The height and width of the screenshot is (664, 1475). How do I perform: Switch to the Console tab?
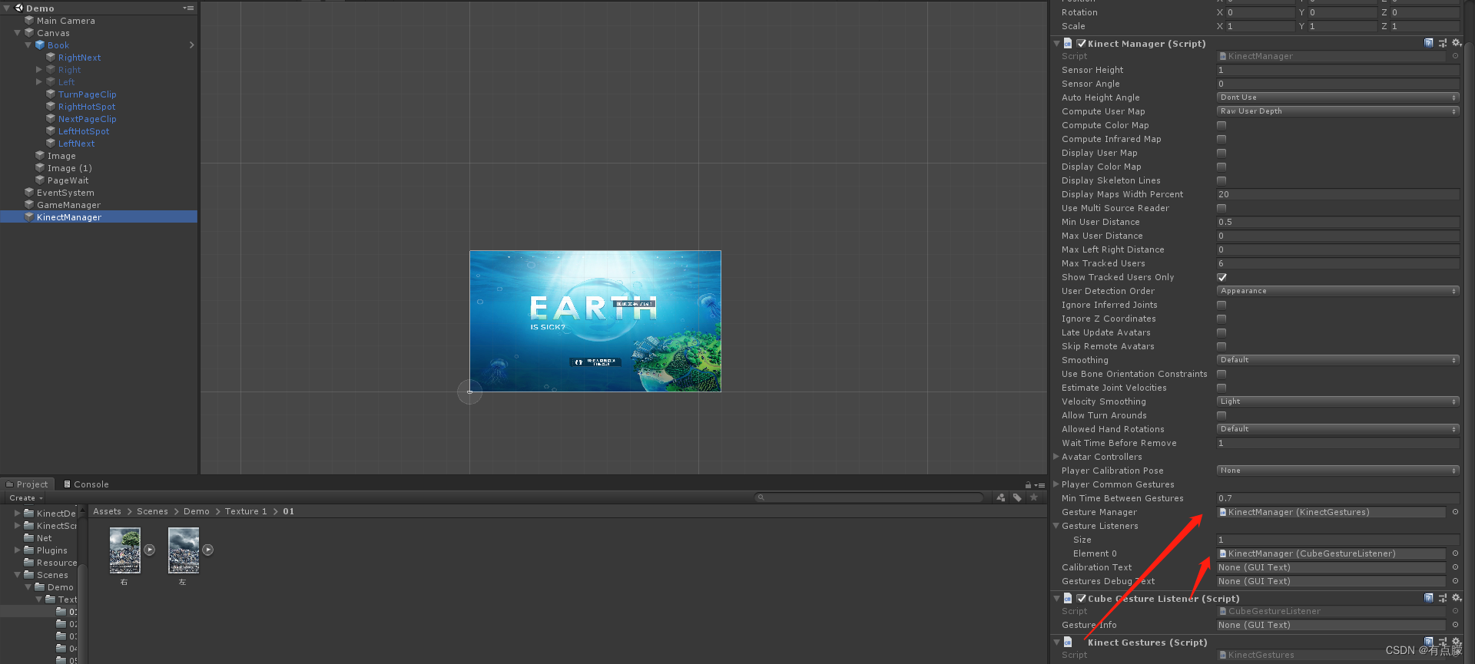pos(86,484)
